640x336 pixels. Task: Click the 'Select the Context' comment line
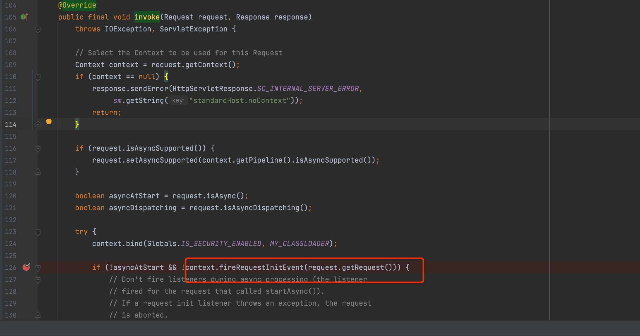pyautogui.click(x=179, y=53)
